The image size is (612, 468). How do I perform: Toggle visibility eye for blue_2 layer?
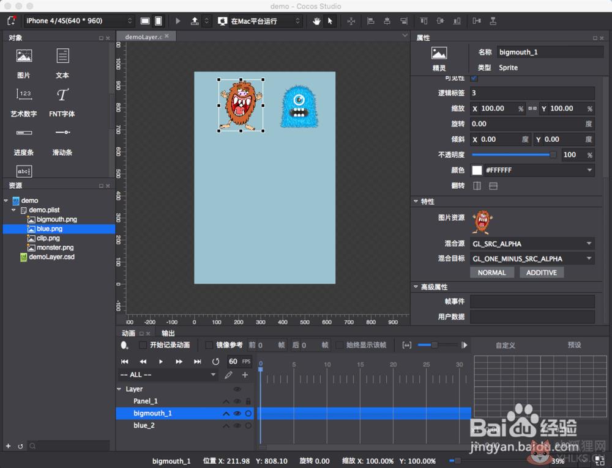pos(237,425)
